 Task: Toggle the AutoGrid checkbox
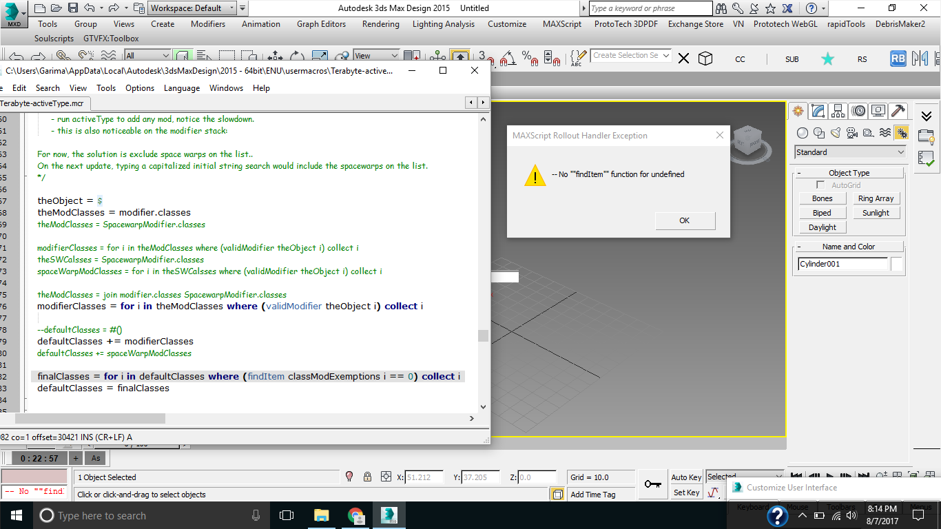(x=820, y=185)
